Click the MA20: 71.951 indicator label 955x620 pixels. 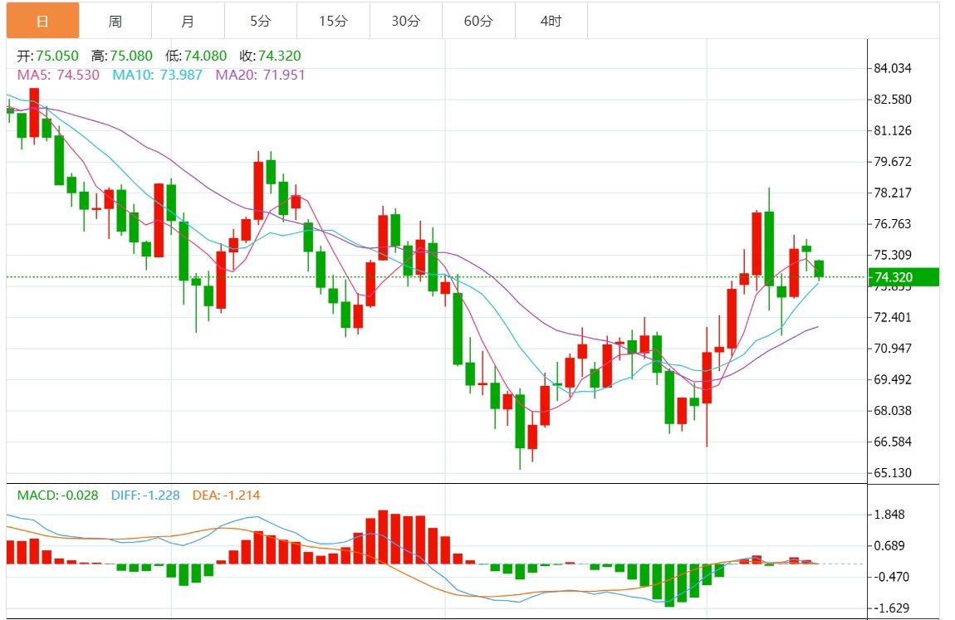(x=260, y=75)
